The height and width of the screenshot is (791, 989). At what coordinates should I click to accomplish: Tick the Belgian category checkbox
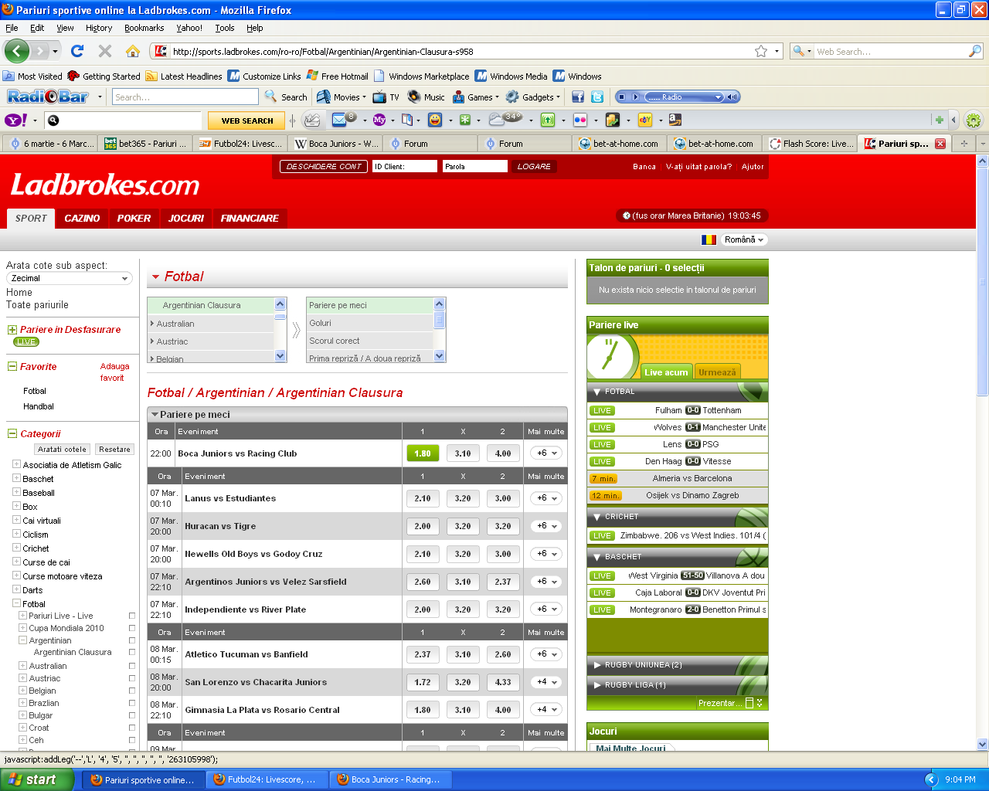(132, 691)
